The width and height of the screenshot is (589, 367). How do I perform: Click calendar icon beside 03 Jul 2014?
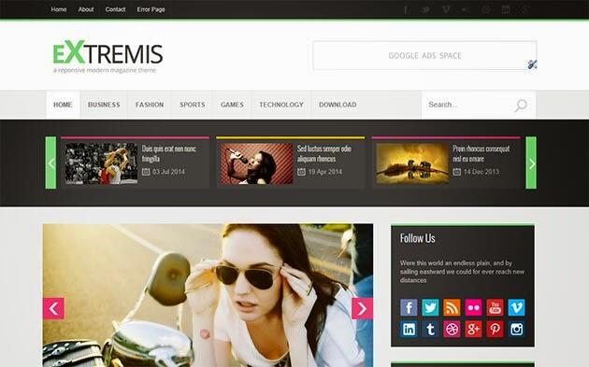tap(146, 172)
